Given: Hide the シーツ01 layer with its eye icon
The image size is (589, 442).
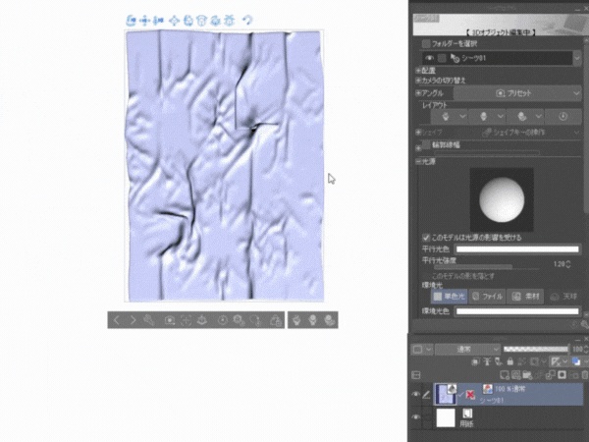Looking at the screenshot, I should tap(415, 394).
